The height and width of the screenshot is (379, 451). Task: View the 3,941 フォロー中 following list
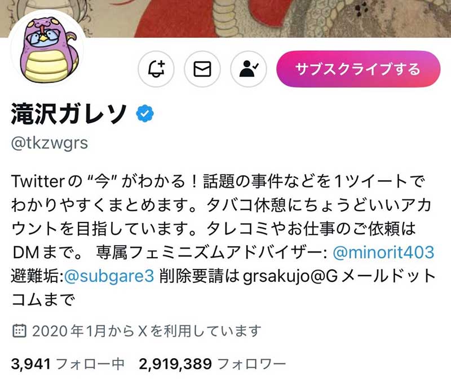[x=68, y=364]
